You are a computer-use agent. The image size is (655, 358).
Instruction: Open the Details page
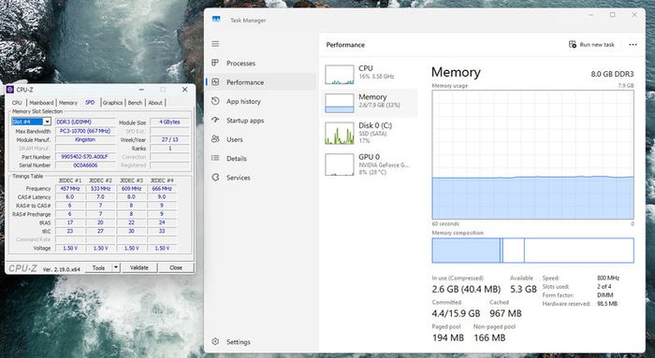click(x=237, y=159)
